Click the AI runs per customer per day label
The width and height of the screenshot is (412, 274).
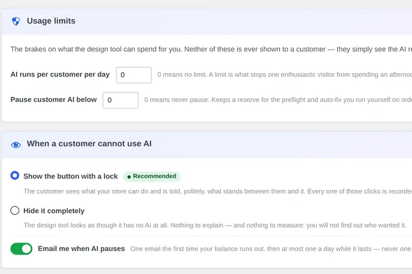click(x=60, y=74)
